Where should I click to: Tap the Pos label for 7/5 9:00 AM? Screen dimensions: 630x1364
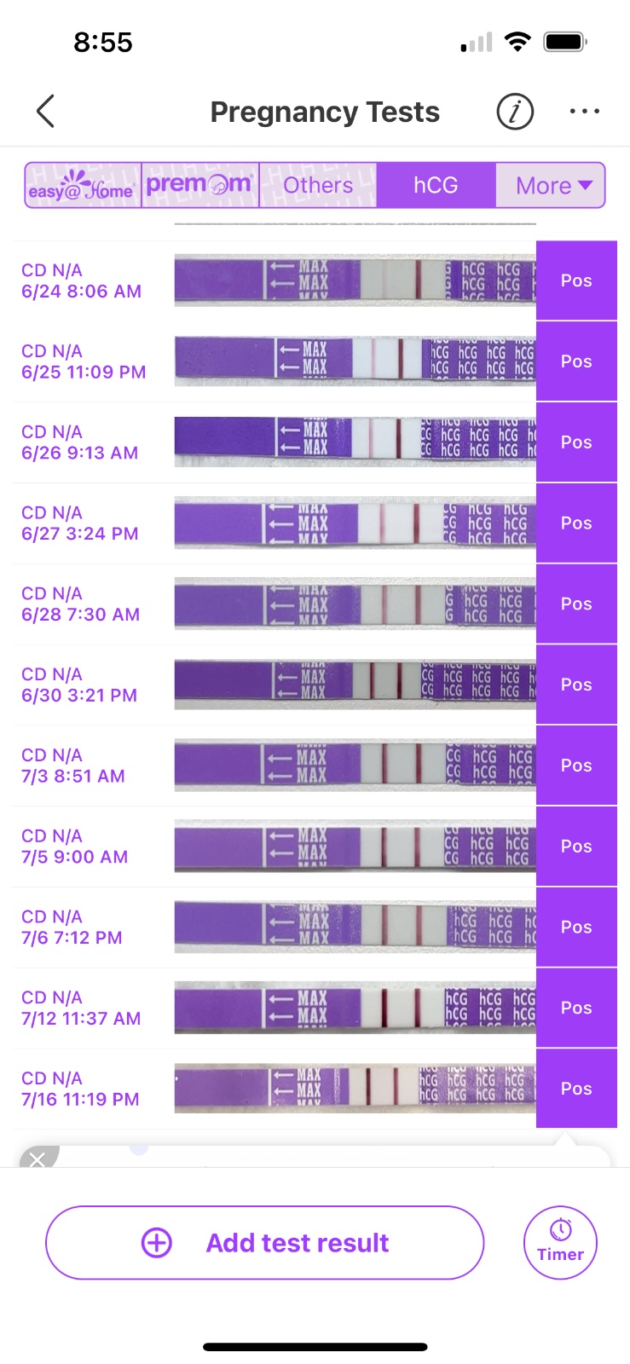coord(576,847)
